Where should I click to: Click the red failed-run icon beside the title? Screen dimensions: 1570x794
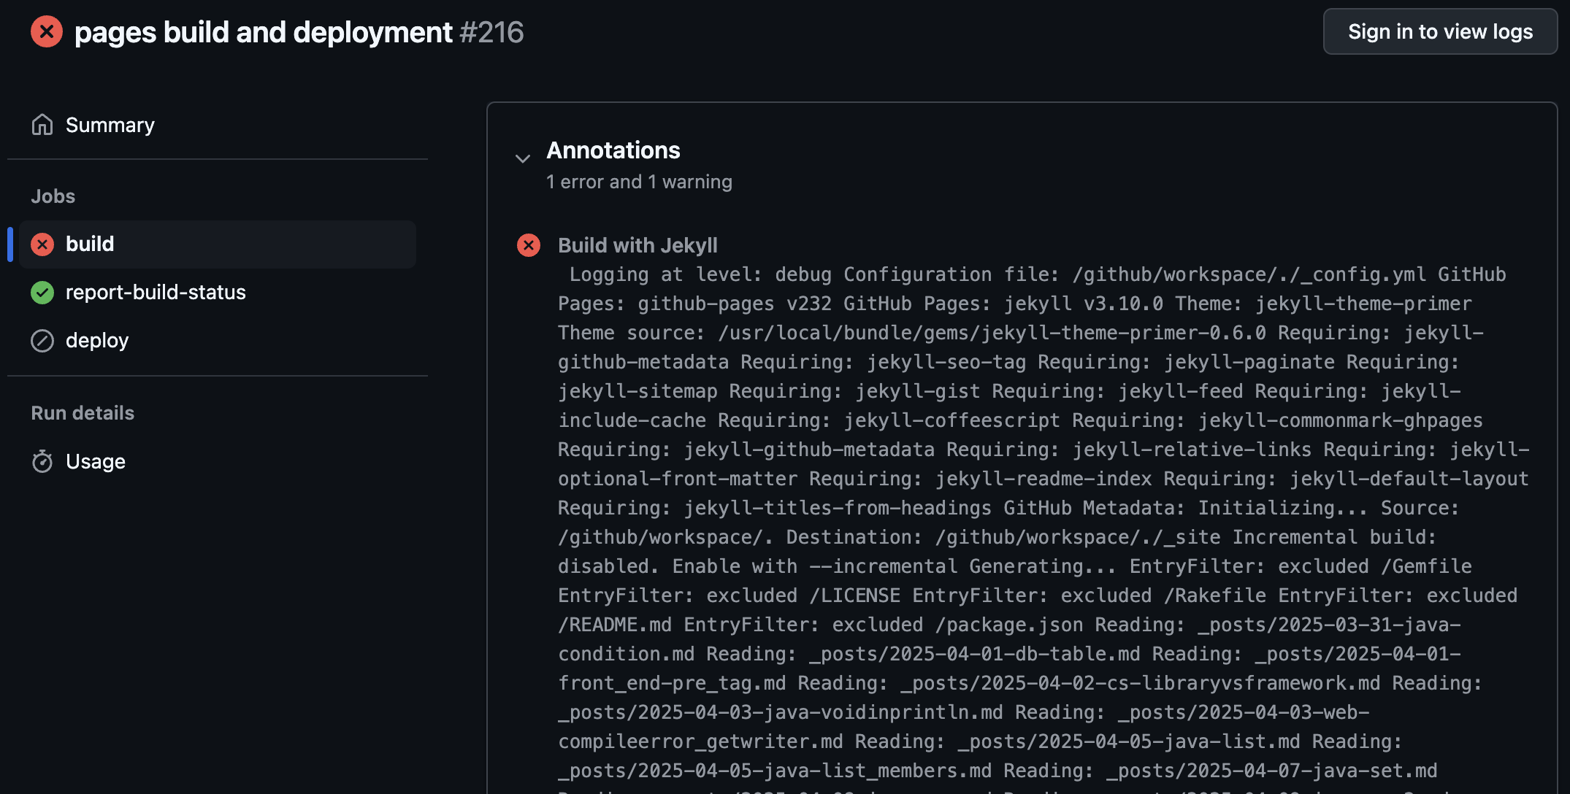click(47, 32)
